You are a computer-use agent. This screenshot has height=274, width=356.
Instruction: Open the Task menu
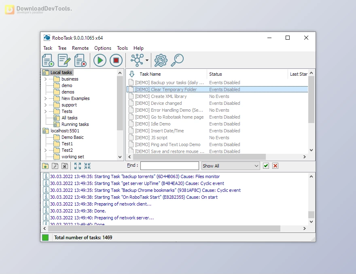point(48,48)
